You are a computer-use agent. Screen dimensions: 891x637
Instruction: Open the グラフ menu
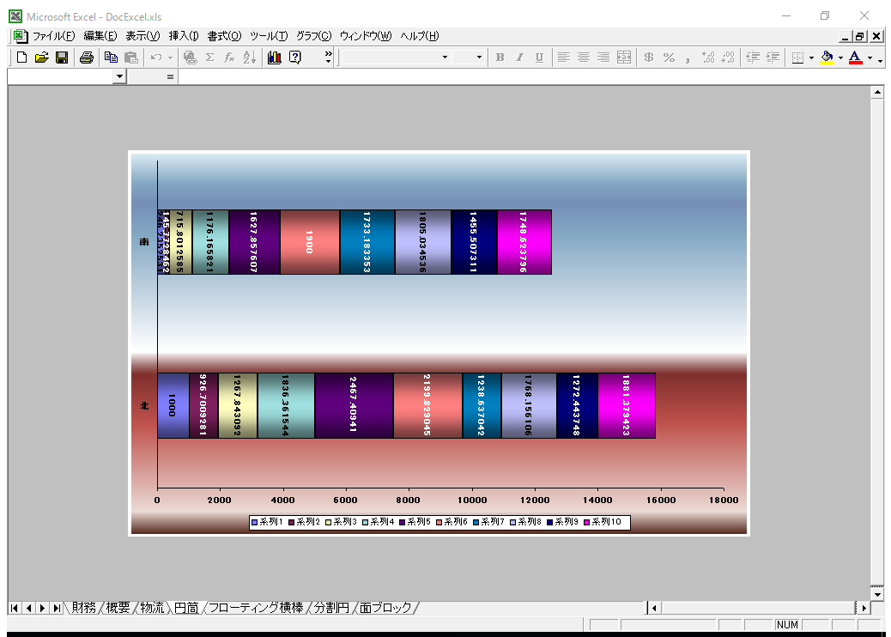click(313, 36)
